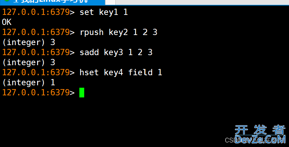This screenshot has height=147, width=289.
Task: Click the 'sadd key3 1 2 3' command
Action: pyautogui.click(x=116, y=52)
